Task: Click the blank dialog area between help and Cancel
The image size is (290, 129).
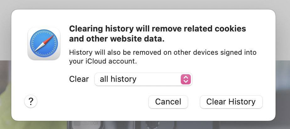Action: (x=91, y=102)
